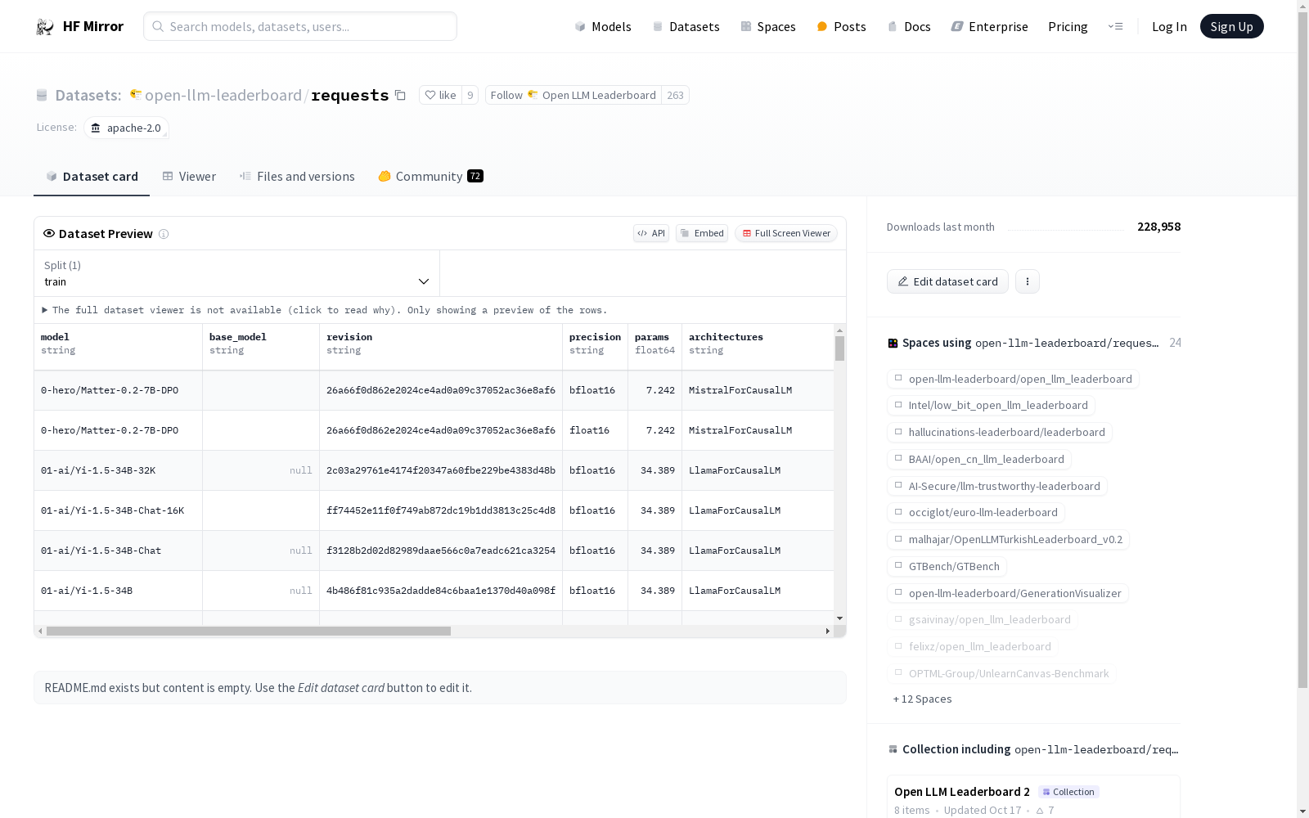Viewport: 1309px width, 818px height.
Task: Expand the full dataset viewer unavailable notice
Action: [x=325, y=310]
